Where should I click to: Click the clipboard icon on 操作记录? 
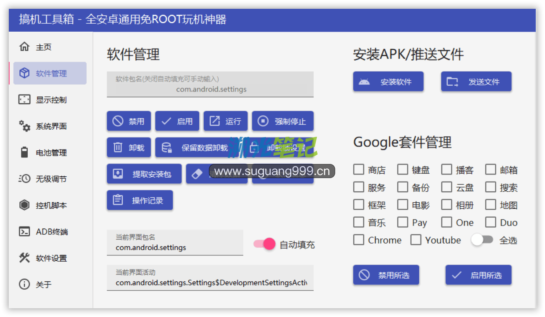point(118,200)
